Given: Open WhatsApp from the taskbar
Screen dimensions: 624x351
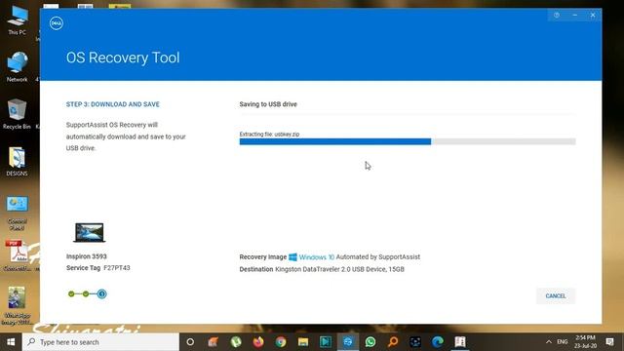Looking at the screenshot, I should [x=370, y=342].
